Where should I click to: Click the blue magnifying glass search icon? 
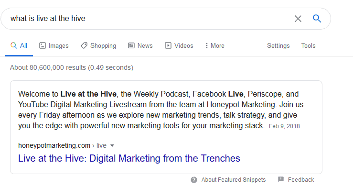[317, 19]
